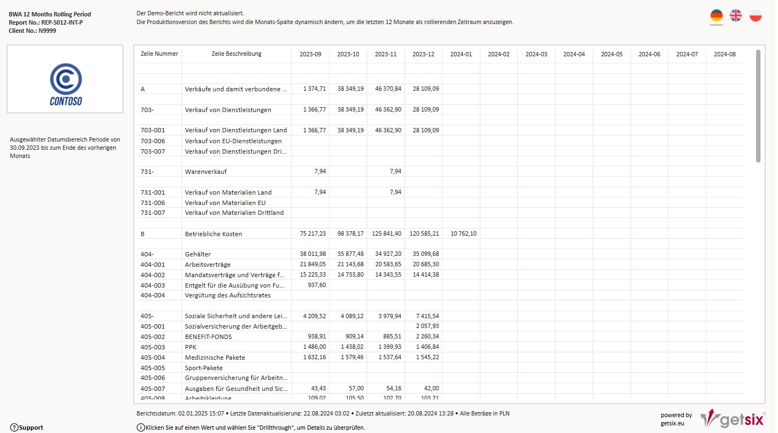
Task: Click Sport-Pakete row description
Action: tap(204, 368)
